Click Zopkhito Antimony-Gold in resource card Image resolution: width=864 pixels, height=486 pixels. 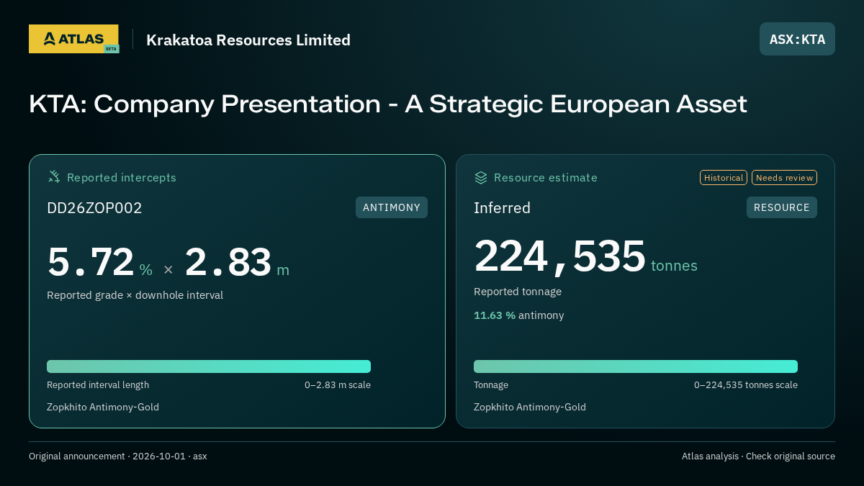530,408
